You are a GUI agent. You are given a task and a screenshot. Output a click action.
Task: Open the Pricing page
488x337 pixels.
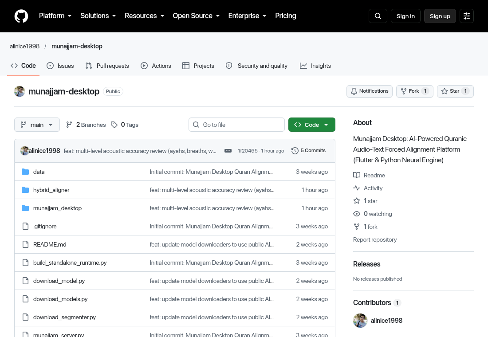(x=285, y=16)
